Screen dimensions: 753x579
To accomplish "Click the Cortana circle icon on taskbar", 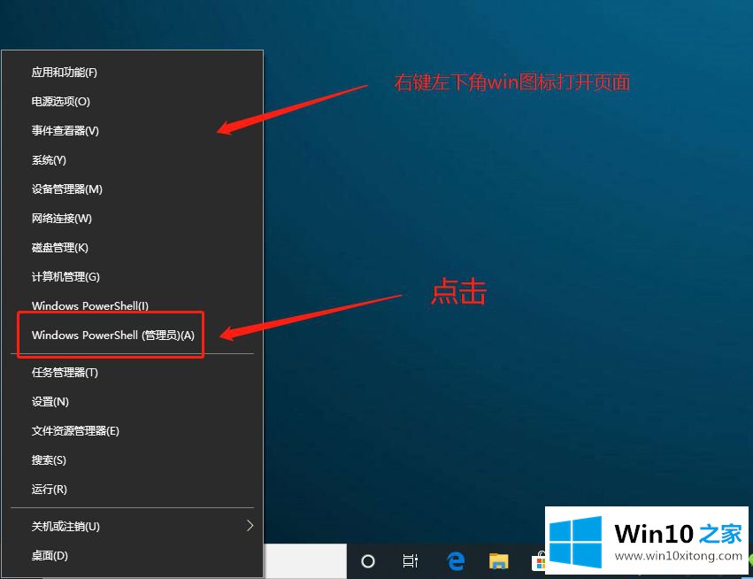I will [368, 561].
